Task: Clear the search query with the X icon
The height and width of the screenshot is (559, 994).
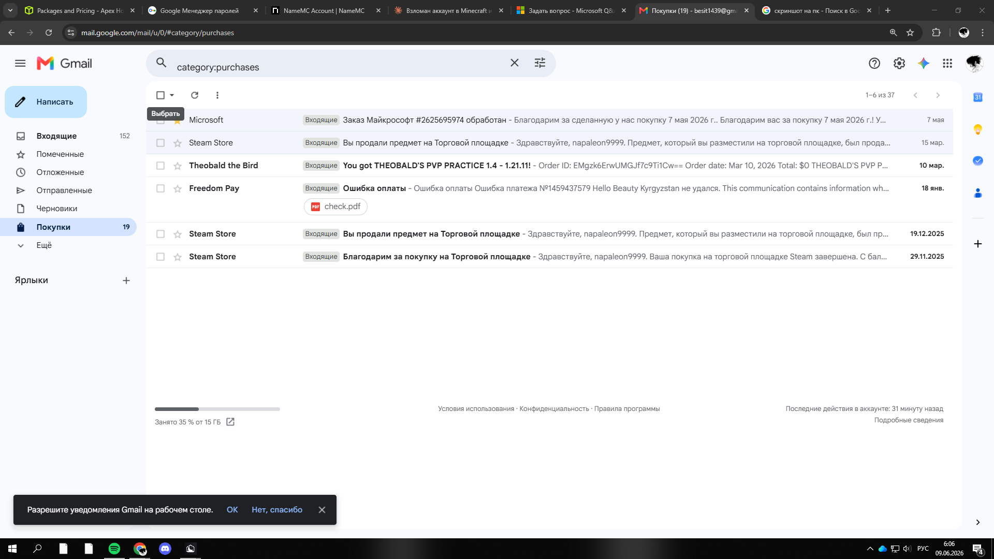Action: [x=515, y=63]
